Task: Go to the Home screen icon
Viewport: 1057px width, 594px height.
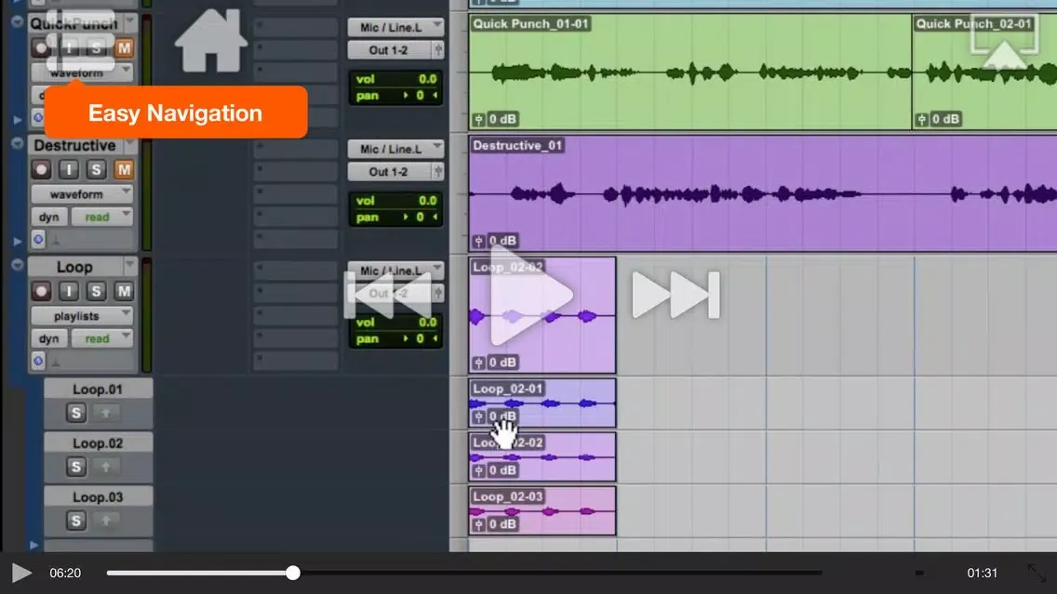Action: click(x=211, y=40)
